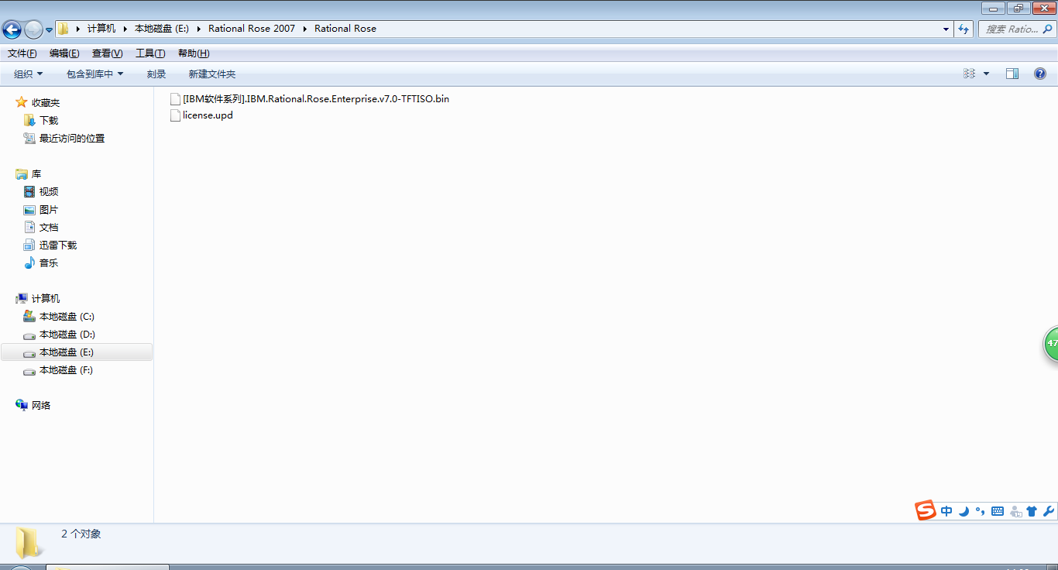Select 网络 in the navigation pane
1058x570 pixels.
[x=41, y=405]
